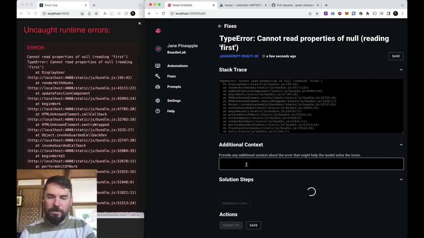Click the SUBMIT PR button

231,225
